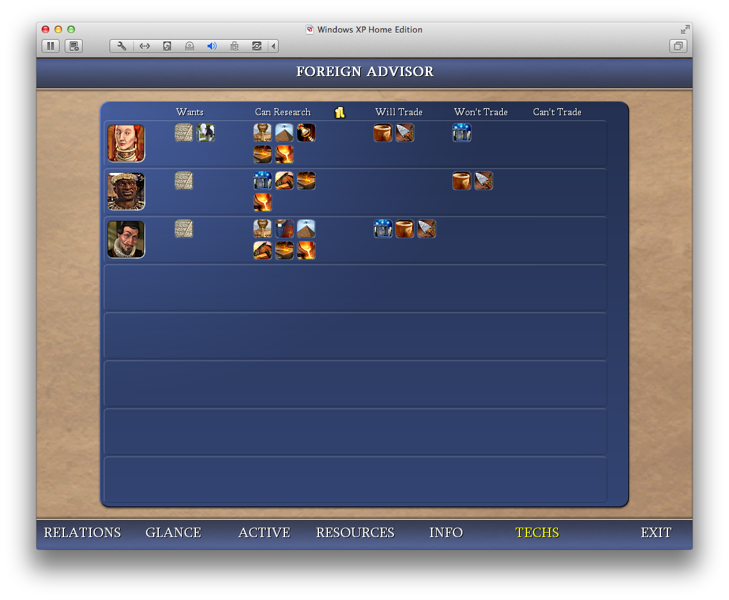Click the "Wants" column header
729x600 pixels.
[190, 112]
